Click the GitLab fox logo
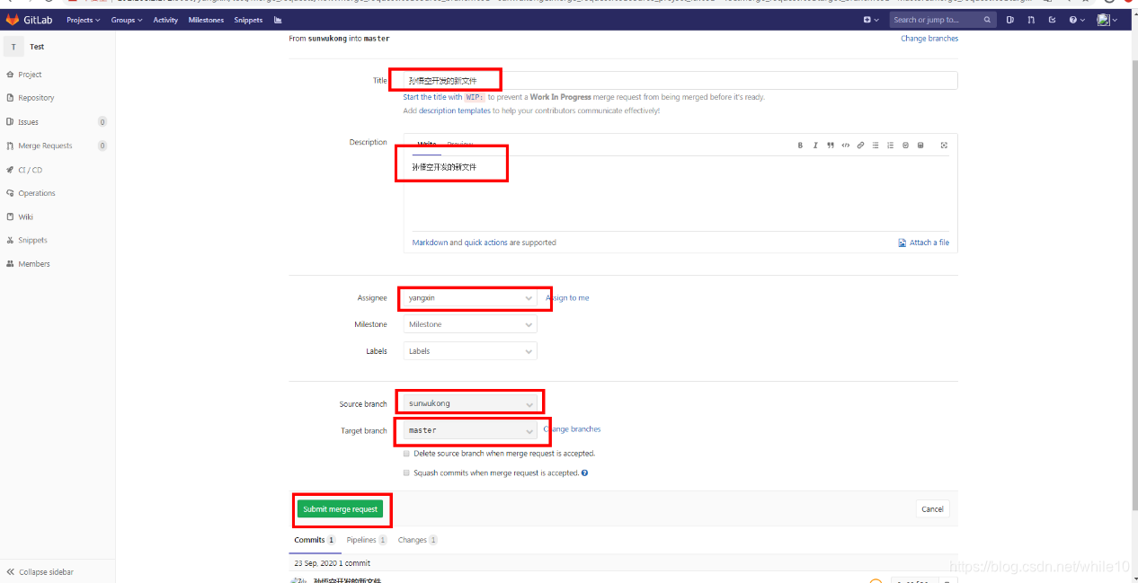This screenshot has width=1138, height=583. (13, 20)
